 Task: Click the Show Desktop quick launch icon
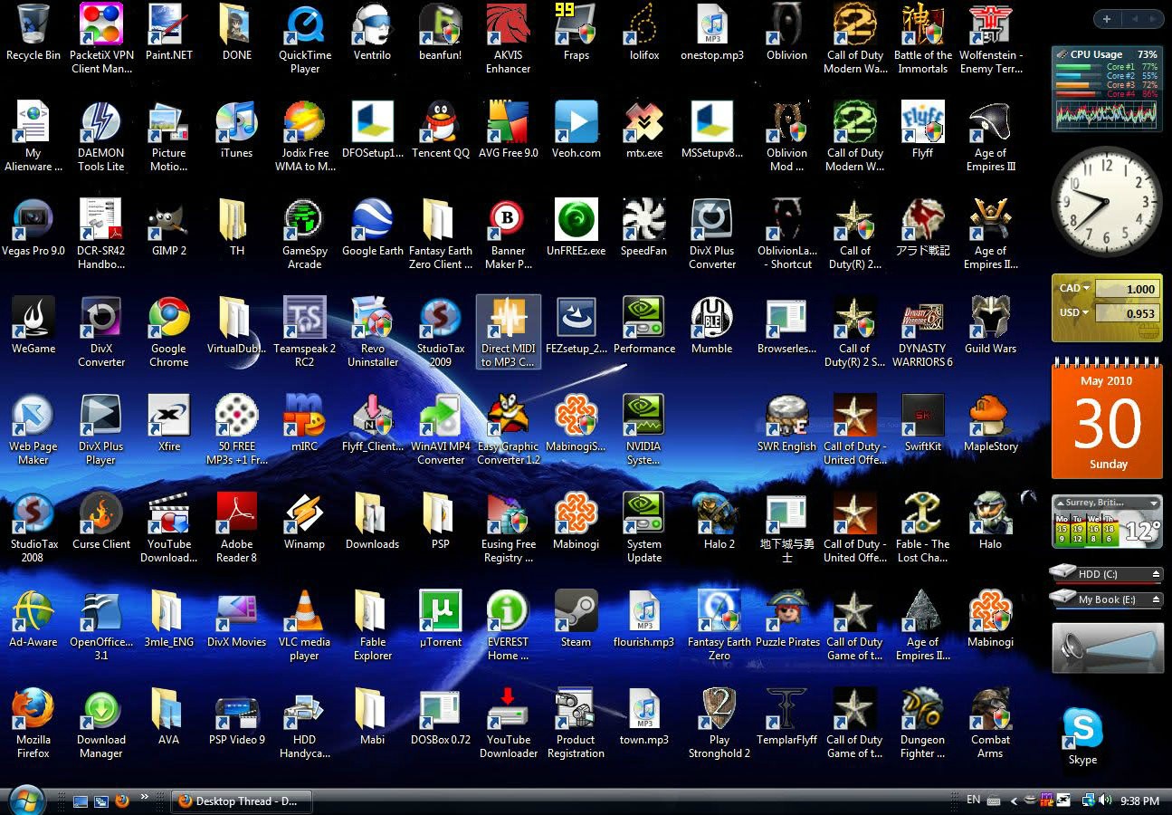click(81, 801)
